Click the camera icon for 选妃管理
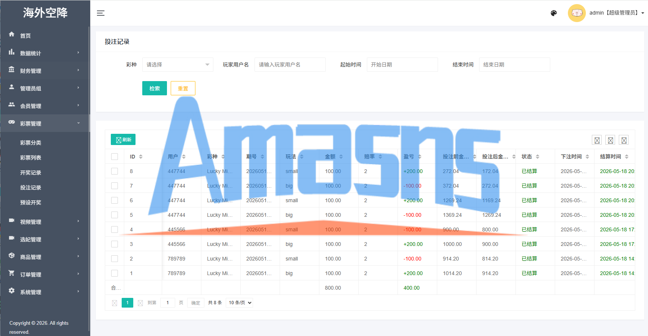 click(12, 238)
